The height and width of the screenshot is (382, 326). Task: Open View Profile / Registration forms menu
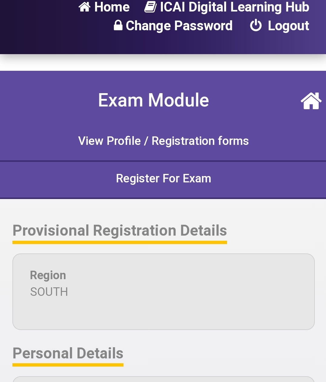point(163,141)
